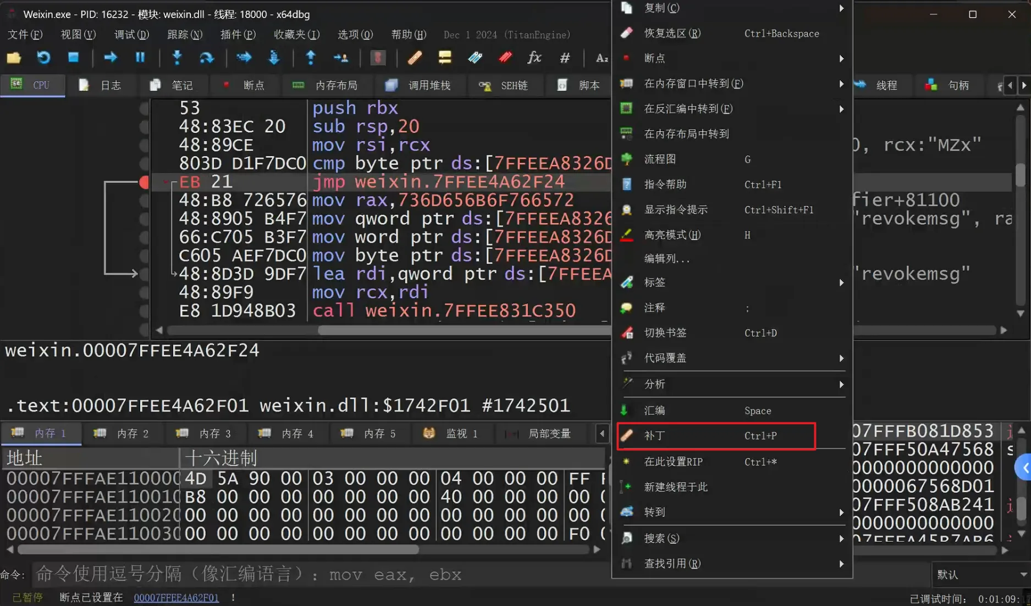Switch to the 内存 2 dump tab

click(x=123, y=433)
